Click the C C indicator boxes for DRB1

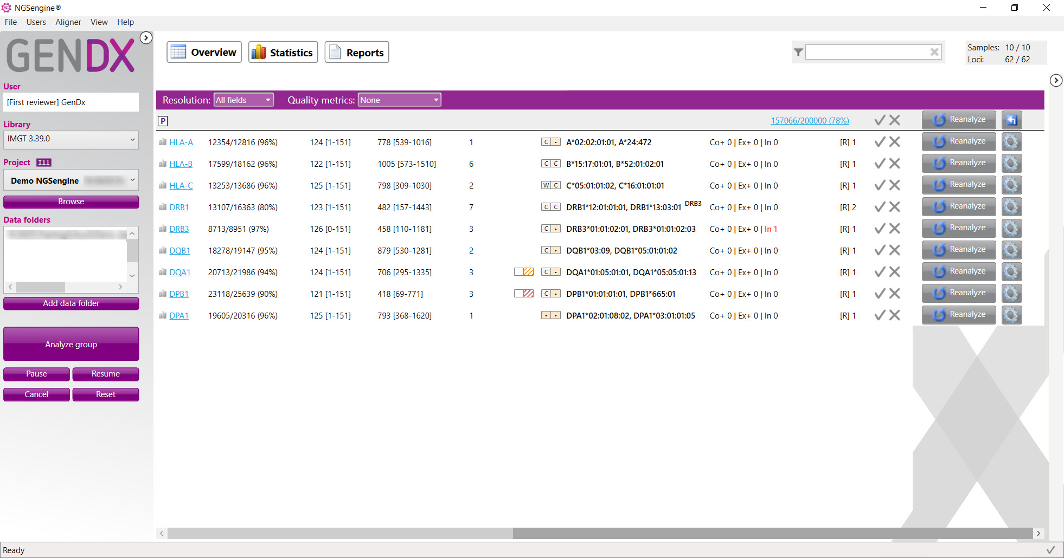point(551,207)
